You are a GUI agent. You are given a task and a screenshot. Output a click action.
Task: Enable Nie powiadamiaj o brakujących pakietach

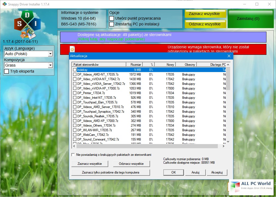point(73,155)
